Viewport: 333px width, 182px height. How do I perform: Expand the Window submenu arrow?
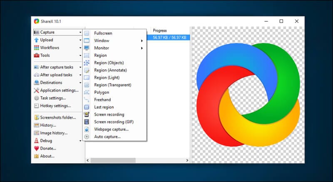[x=142, y=40]
